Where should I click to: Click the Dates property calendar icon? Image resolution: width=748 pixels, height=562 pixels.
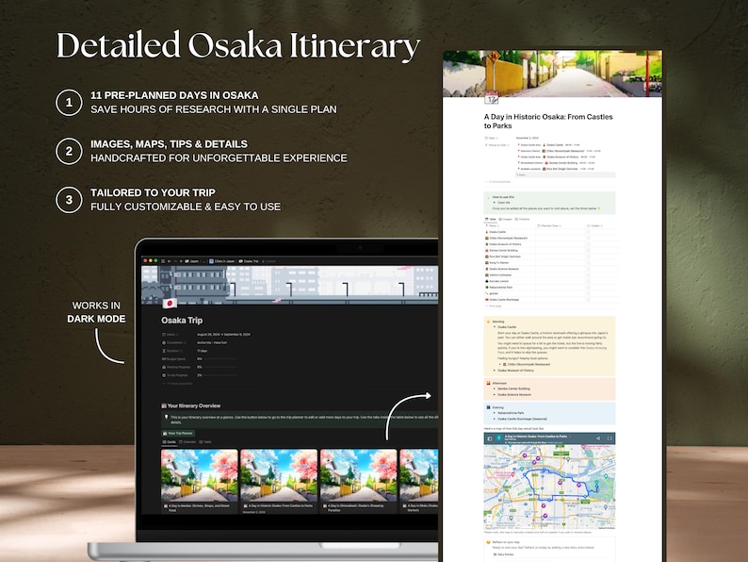(164, 334)
